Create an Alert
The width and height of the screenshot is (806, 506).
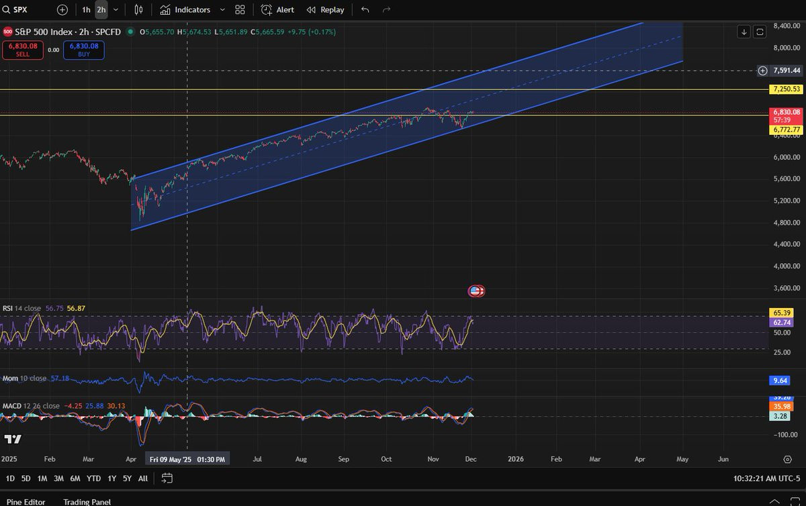tap(277, 10)
